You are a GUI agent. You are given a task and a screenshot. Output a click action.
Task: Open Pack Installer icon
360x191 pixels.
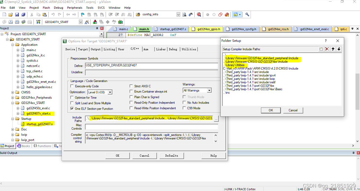tap(121, 22)
